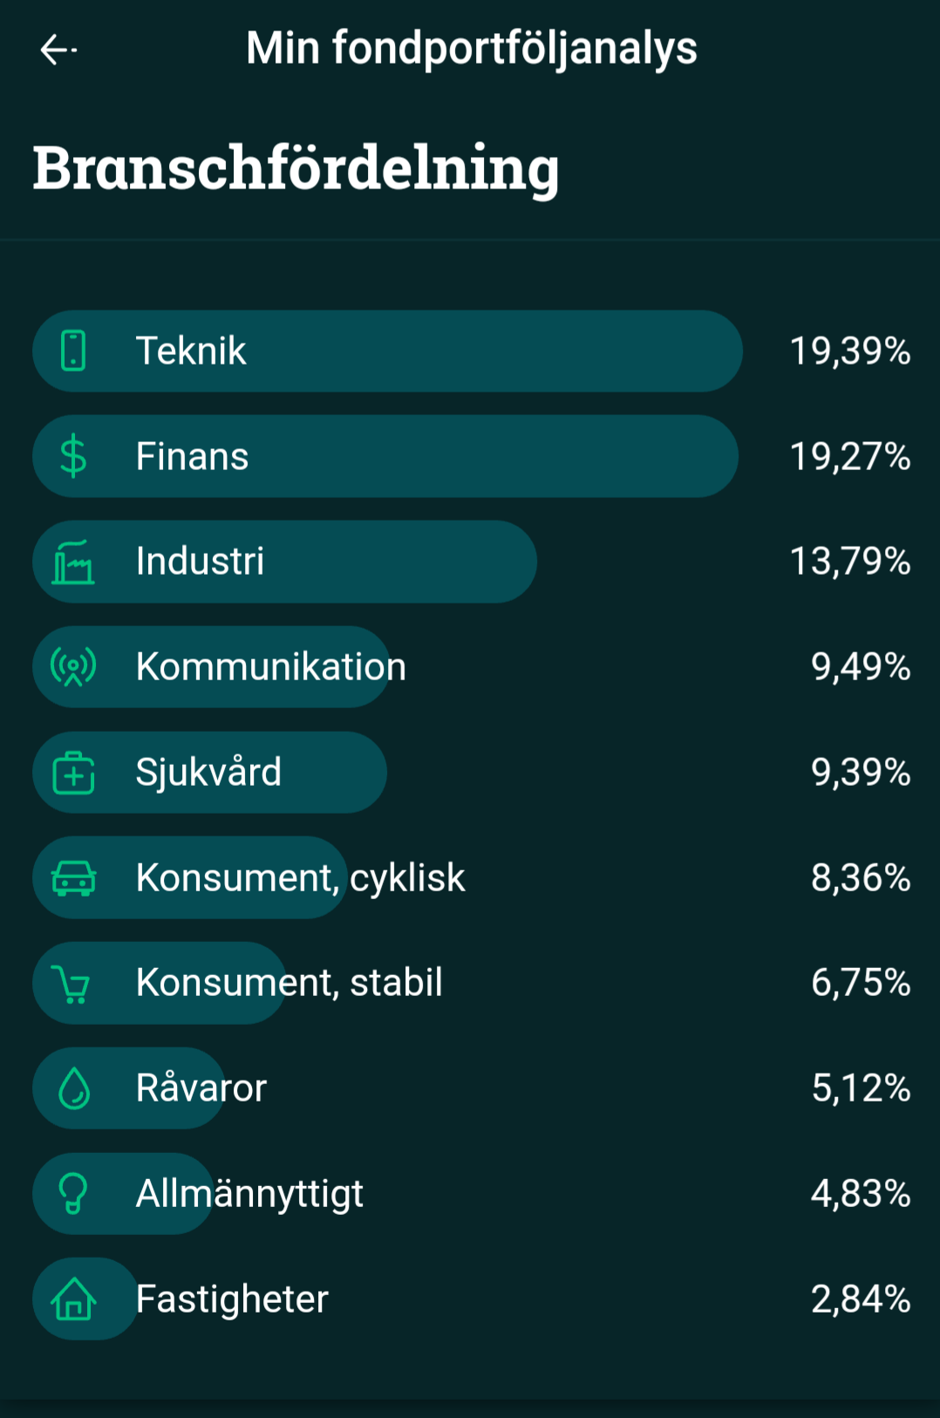Tap the Branschfördelning heading

click(x=296, y=167)
